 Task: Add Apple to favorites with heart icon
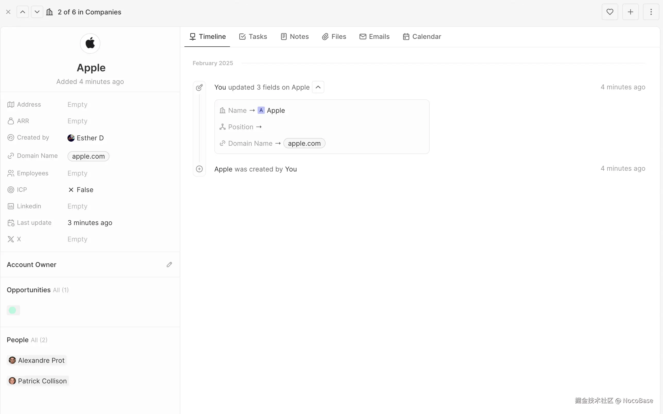click(610, 12)
